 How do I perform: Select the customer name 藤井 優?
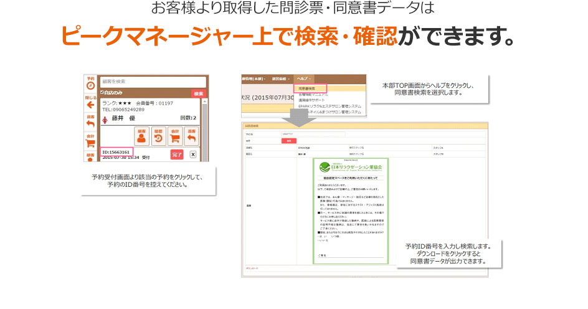pyautogui.click(x=123, y=118)
